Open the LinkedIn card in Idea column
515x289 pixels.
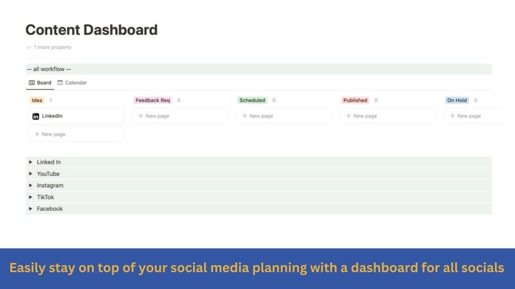[x=76, y=116]
